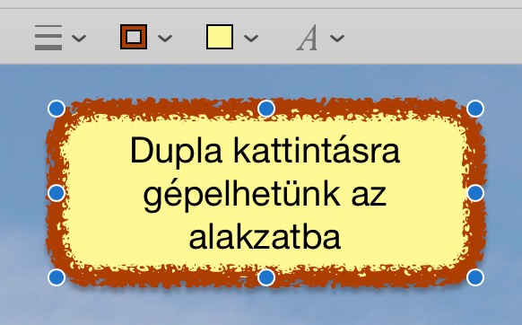Click the blue sky background below shape
Image resolution: width=522 pixels, height=325 pixels.
[x=266, y=308]
